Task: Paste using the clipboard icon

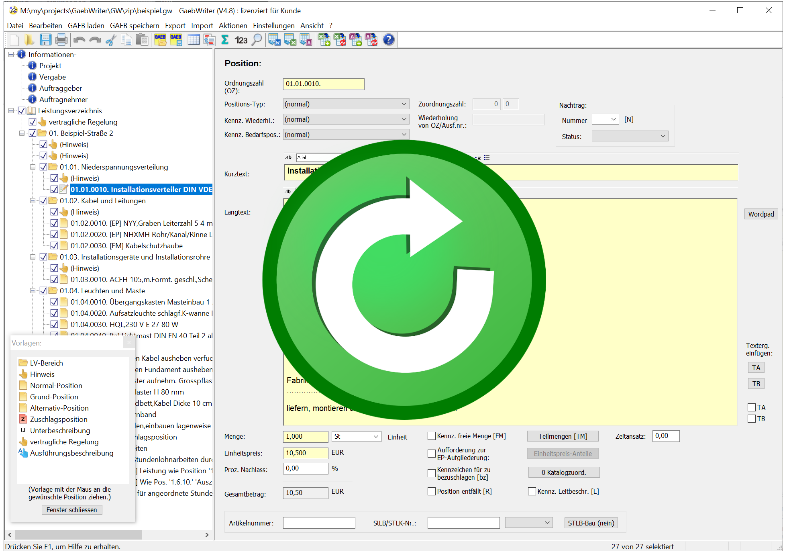Action: pos(142,40)
